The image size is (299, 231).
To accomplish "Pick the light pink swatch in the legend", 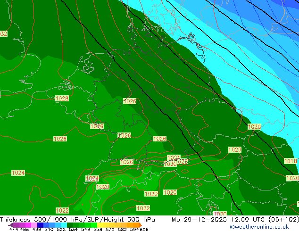I will [x=34, y=225].
